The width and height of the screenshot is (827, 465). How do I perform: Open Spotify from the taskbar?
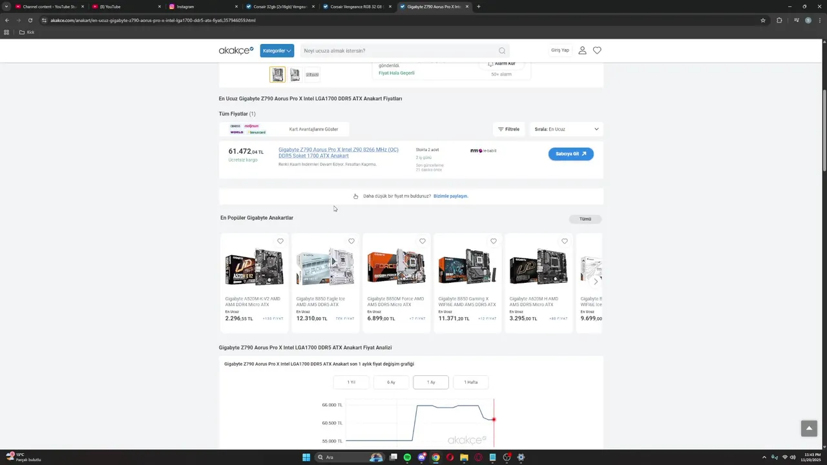pyautogui.click(x=407, y=457)
